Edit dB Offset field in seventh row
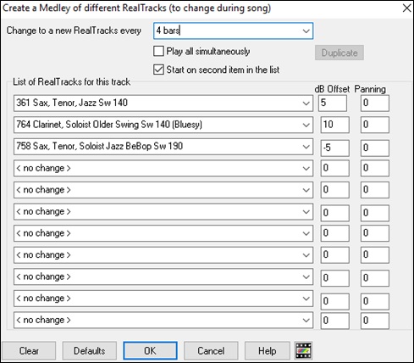This screenshot has width=414, height=363. [x=335, y=233]
